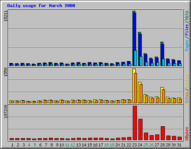
Task: Click day 27 on the x-axis
Action: [x=157, y=145]
